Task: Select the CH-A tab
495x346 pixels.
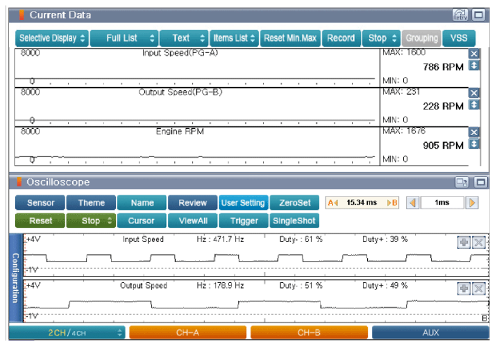Action: pos(188,333)
